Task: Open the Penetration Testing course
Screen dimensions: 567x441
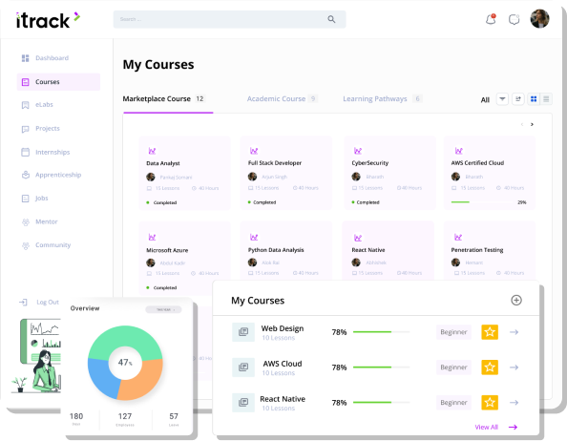Action: tap(490, 250)
